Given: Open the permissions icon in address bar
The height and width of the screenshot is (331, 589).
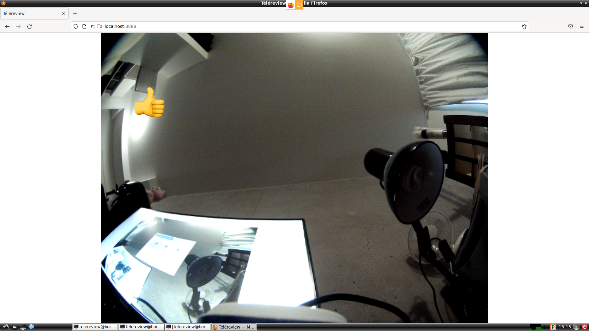Looking at the screenshot, I should click(x=93, y=26).
